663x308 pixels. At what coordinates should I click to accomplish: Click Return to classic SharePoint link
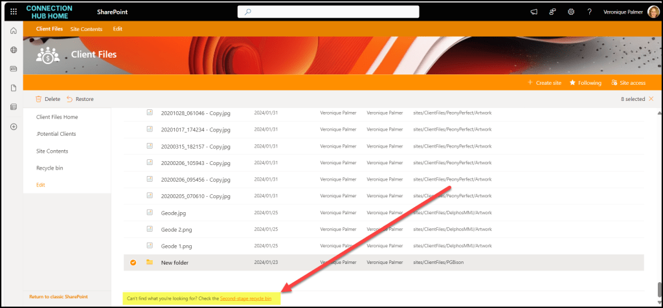[58, 296]
